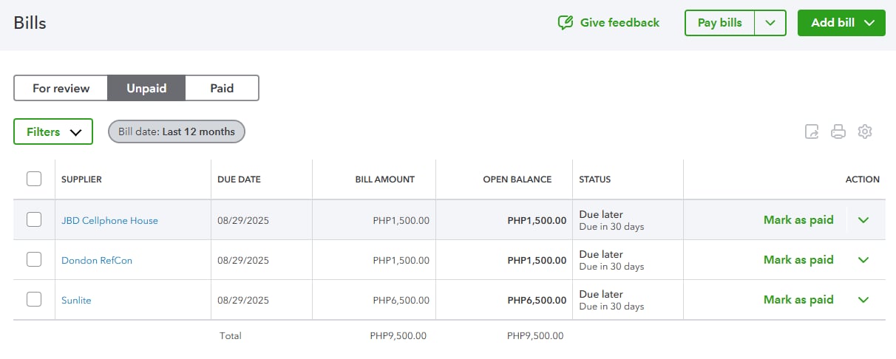Expand action menu for Dondon RefCon

[863, 260]
